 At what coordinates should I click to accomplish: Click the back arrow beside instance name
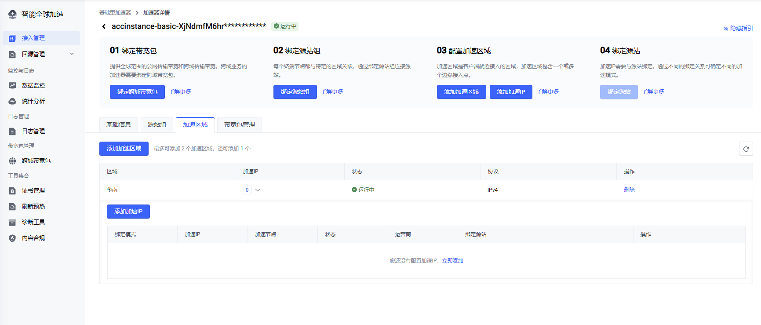tap(104, 26)
